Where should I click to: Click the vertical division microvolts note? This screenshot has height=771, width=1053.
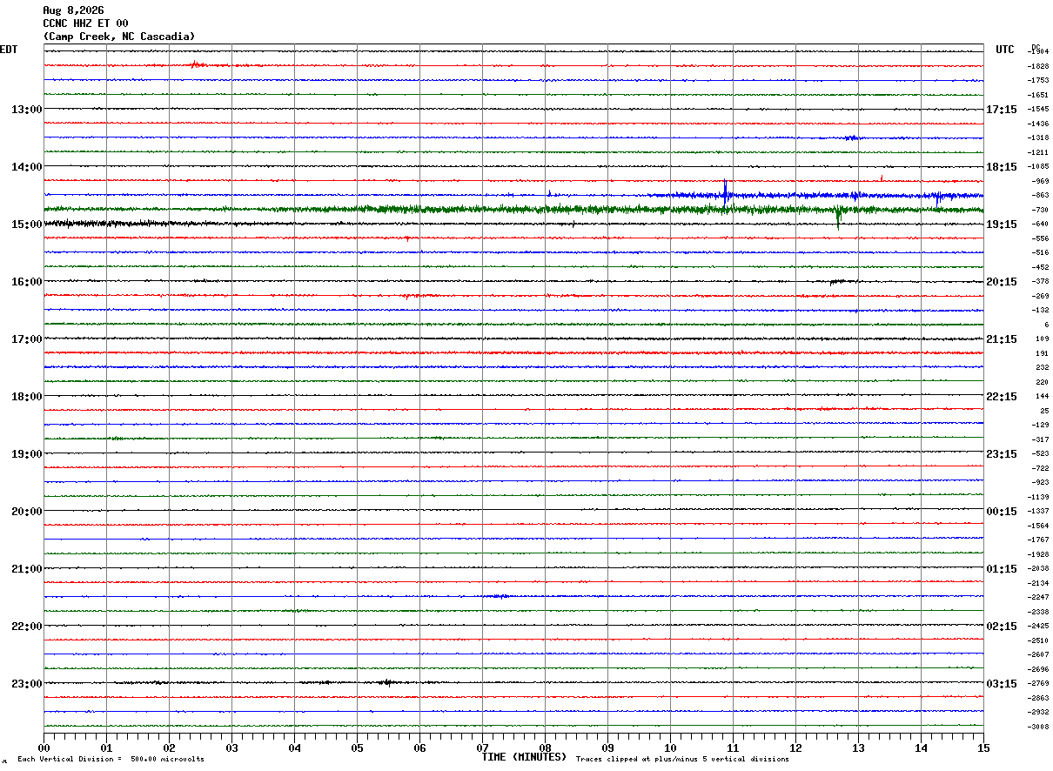(111, 759)
